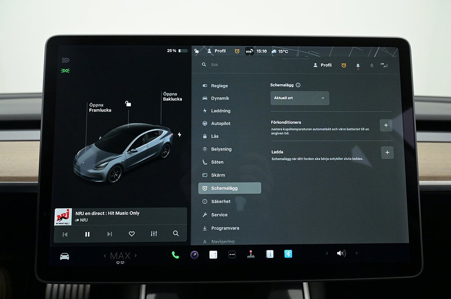
Task: Mark NRJ station as favorite
Action: pyautogui.click(x=132, y=234)
